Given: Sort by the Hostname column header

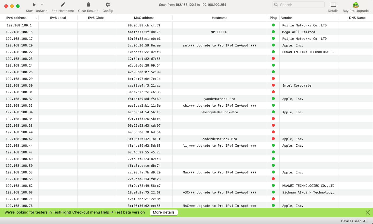Looking at the screenshot, I should (x=219, y=18).
